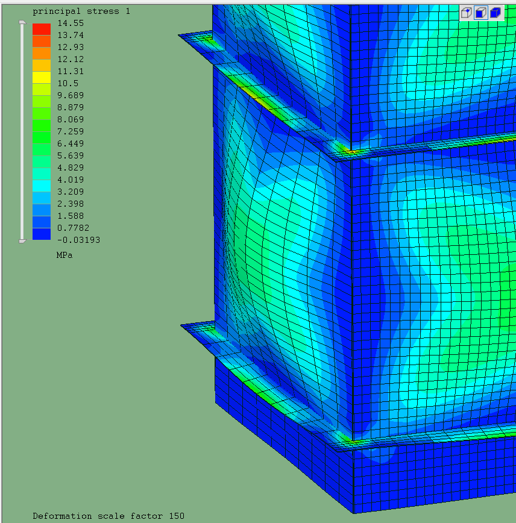Viewport: 516px width, 523px height.
Task: Click the 'Deformation scale factor 150' text
Action: [x=109, y=516]
